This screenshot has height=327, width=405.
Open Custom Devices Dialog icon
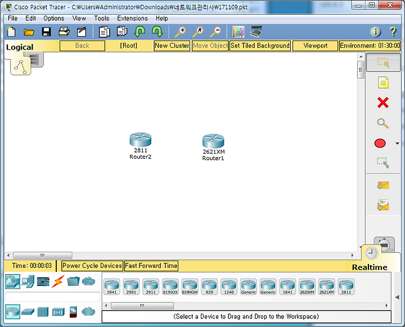click(x=256, y=32)
